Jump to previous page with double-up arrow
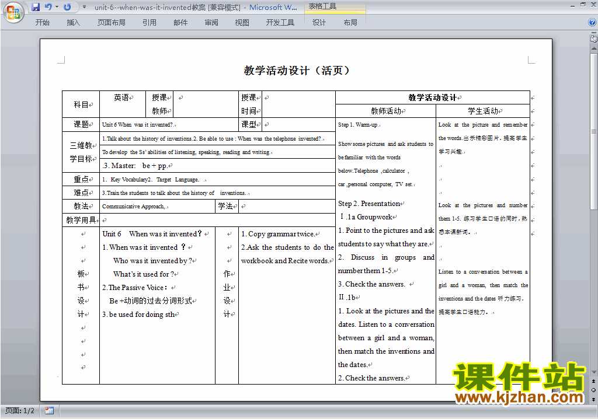This screenshot has width=598, height=419. point(593,381)
